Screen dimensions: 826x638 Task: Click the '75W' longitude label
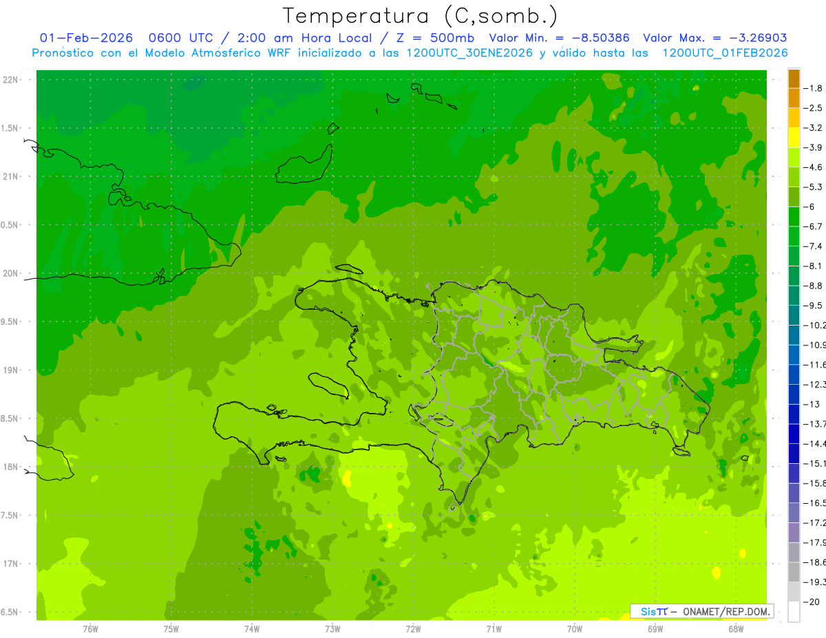[x=171, y=628]
